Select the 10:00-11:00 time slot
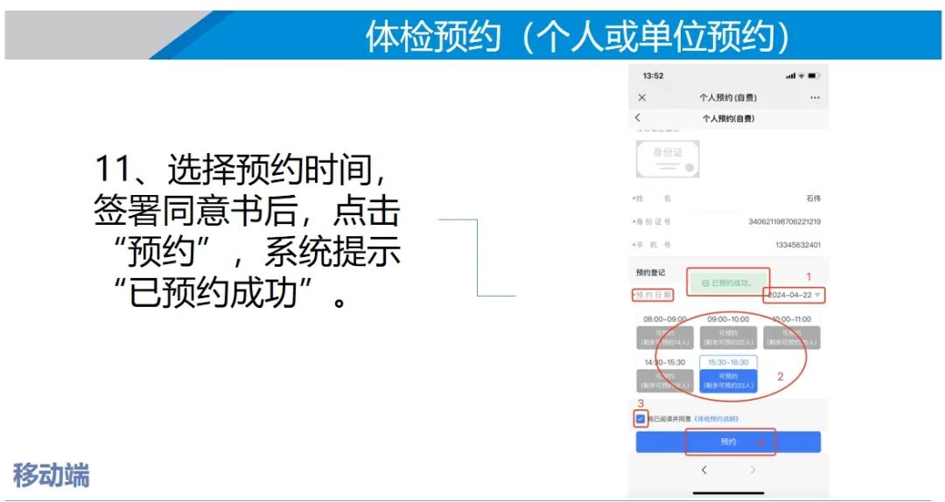This screenshot has width=945, height=502. tap(791, 331)
